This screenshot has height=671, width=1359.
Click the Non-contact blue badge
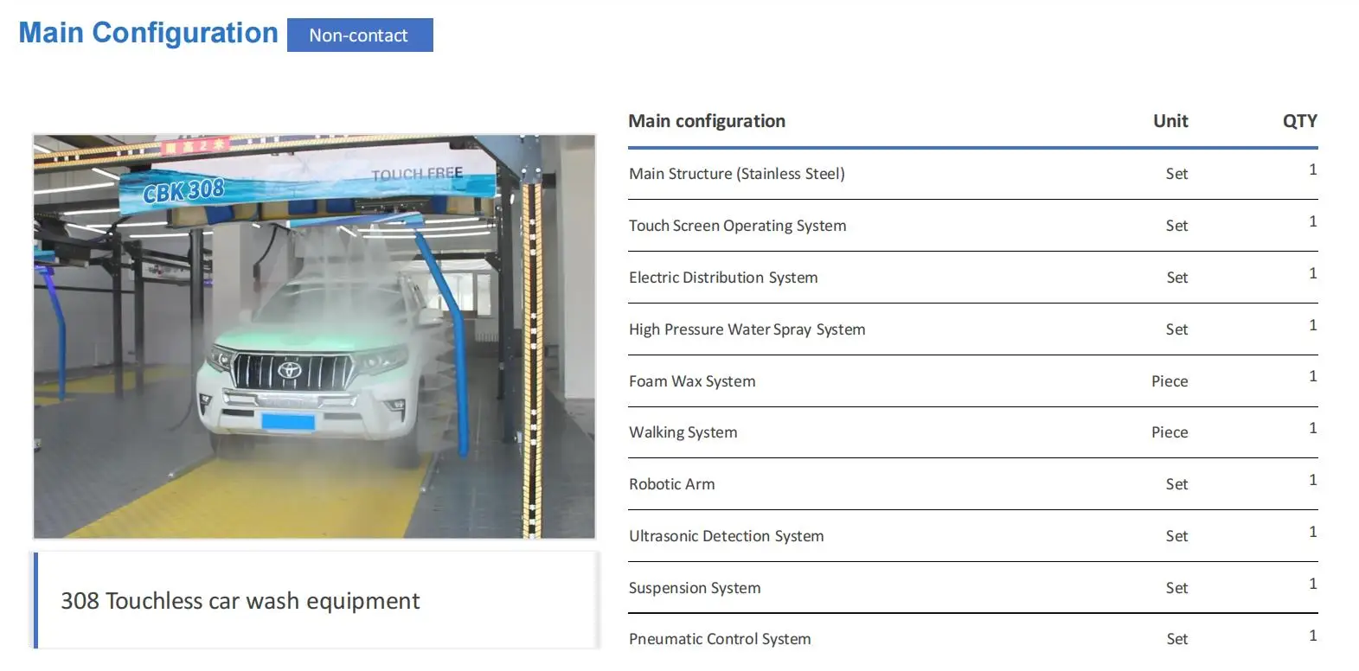coord(359,35)
